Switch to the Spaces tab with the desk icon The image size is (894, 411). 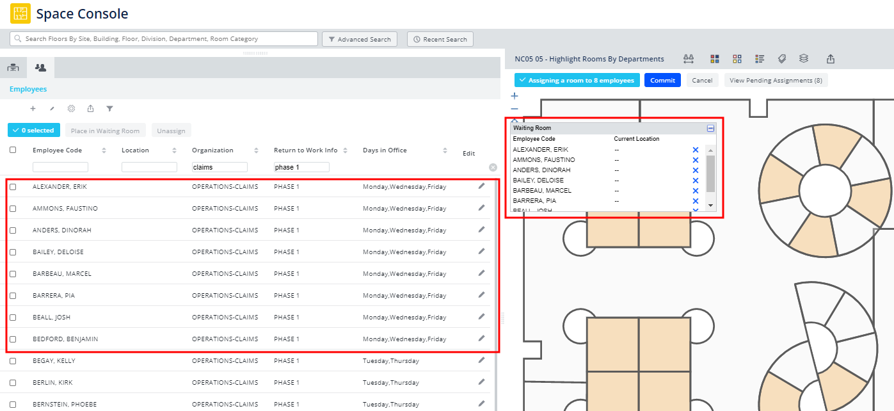tap(13, 67)
